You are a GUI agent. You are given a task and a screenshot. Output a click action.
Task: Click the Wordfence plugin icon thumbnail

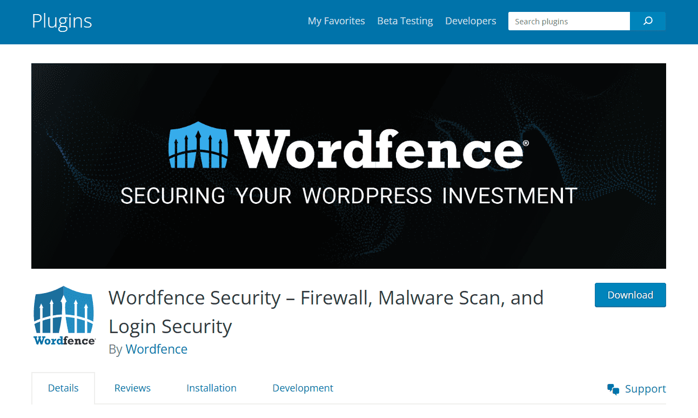tap(65, 315)
